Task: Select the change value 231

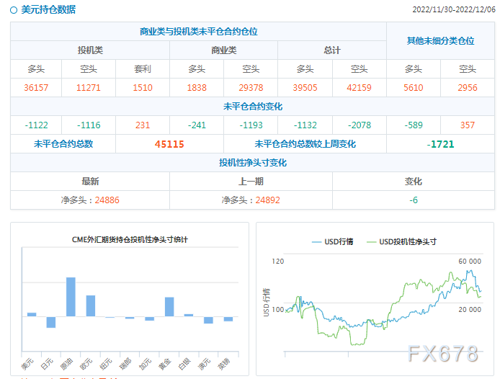Action: point(143,125)
